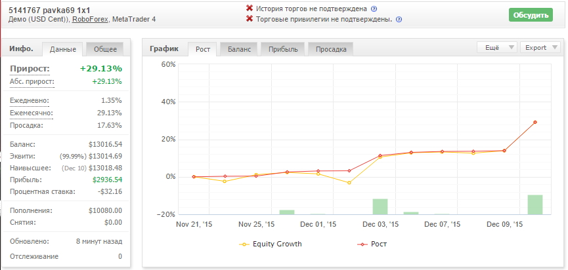The image size is (568, 270).
Task: Click the lowest yellow equity point near Dec 02
Action: 349,183
